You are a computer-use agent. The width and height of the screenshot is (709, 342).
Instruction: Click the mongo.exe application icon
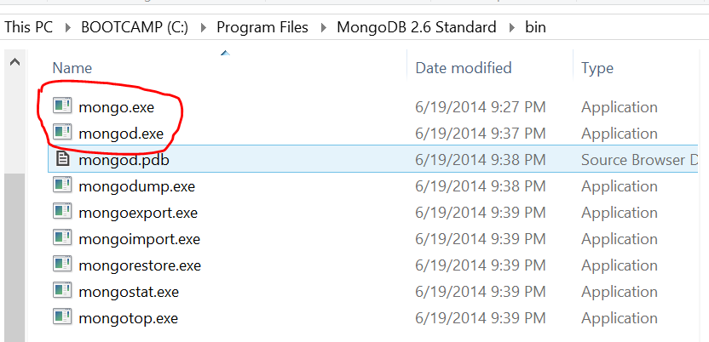pos(61,106)
